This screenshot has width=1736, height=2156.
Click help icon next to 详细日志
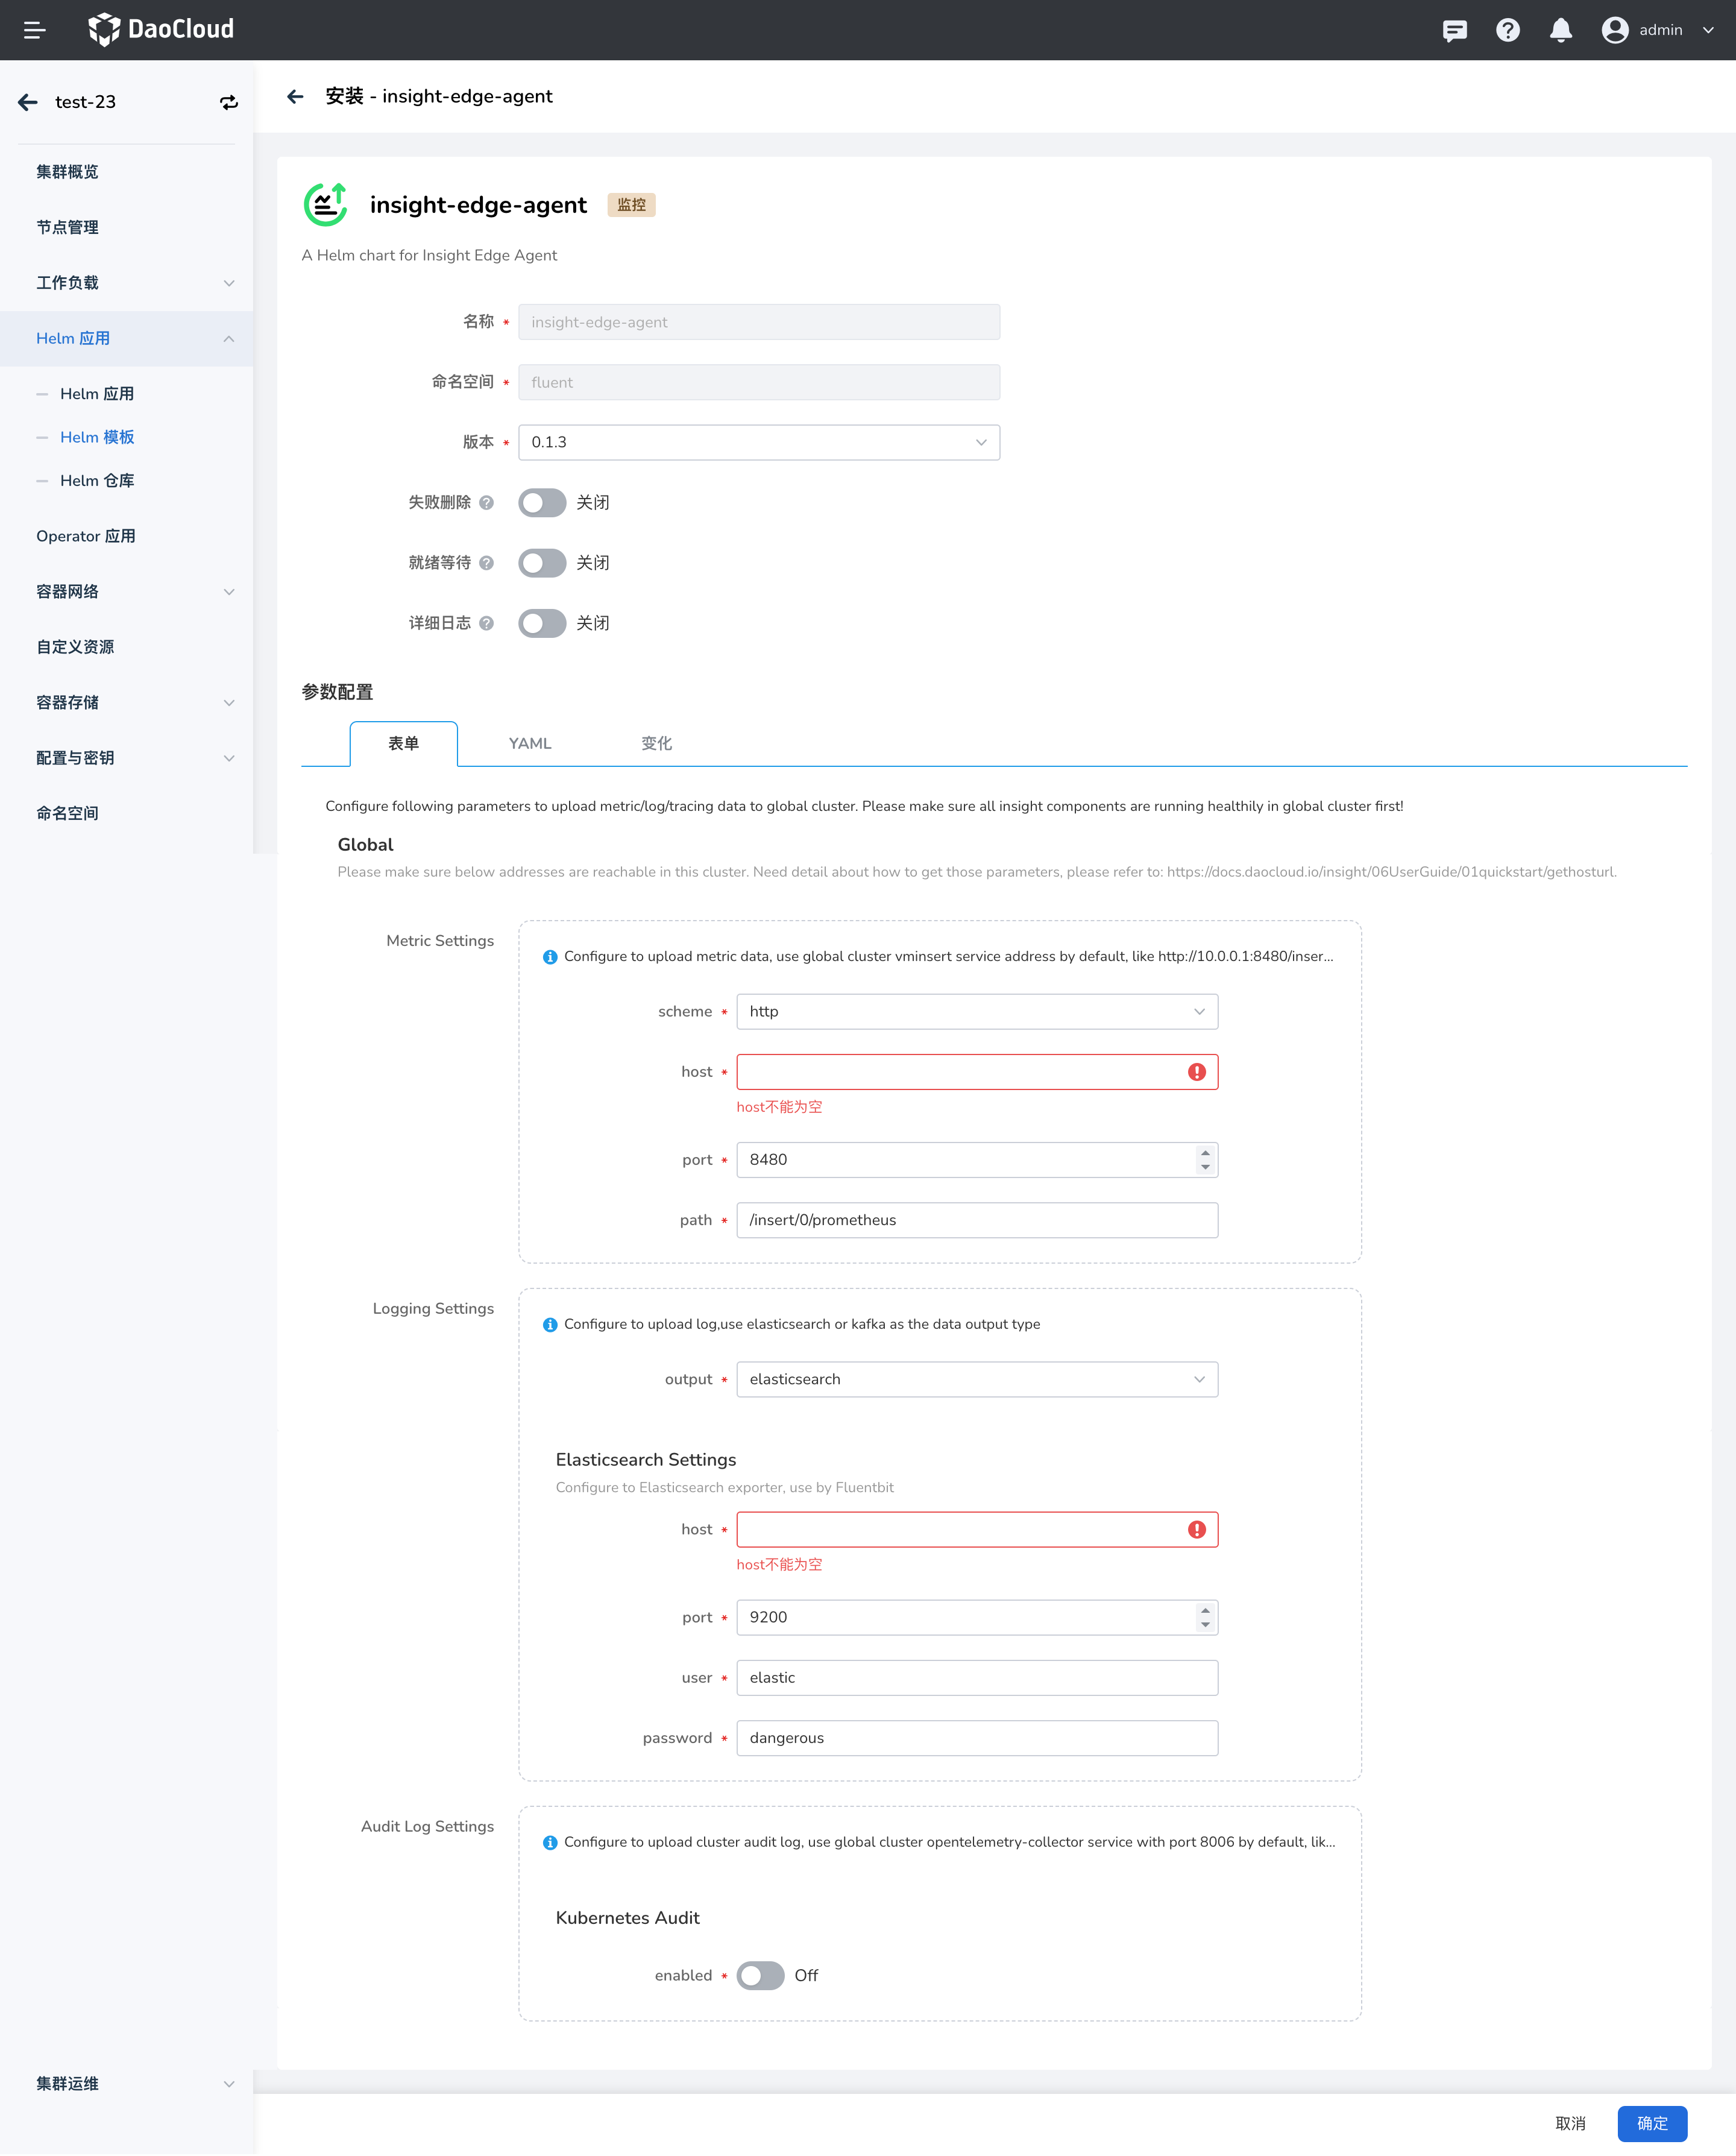486,623
